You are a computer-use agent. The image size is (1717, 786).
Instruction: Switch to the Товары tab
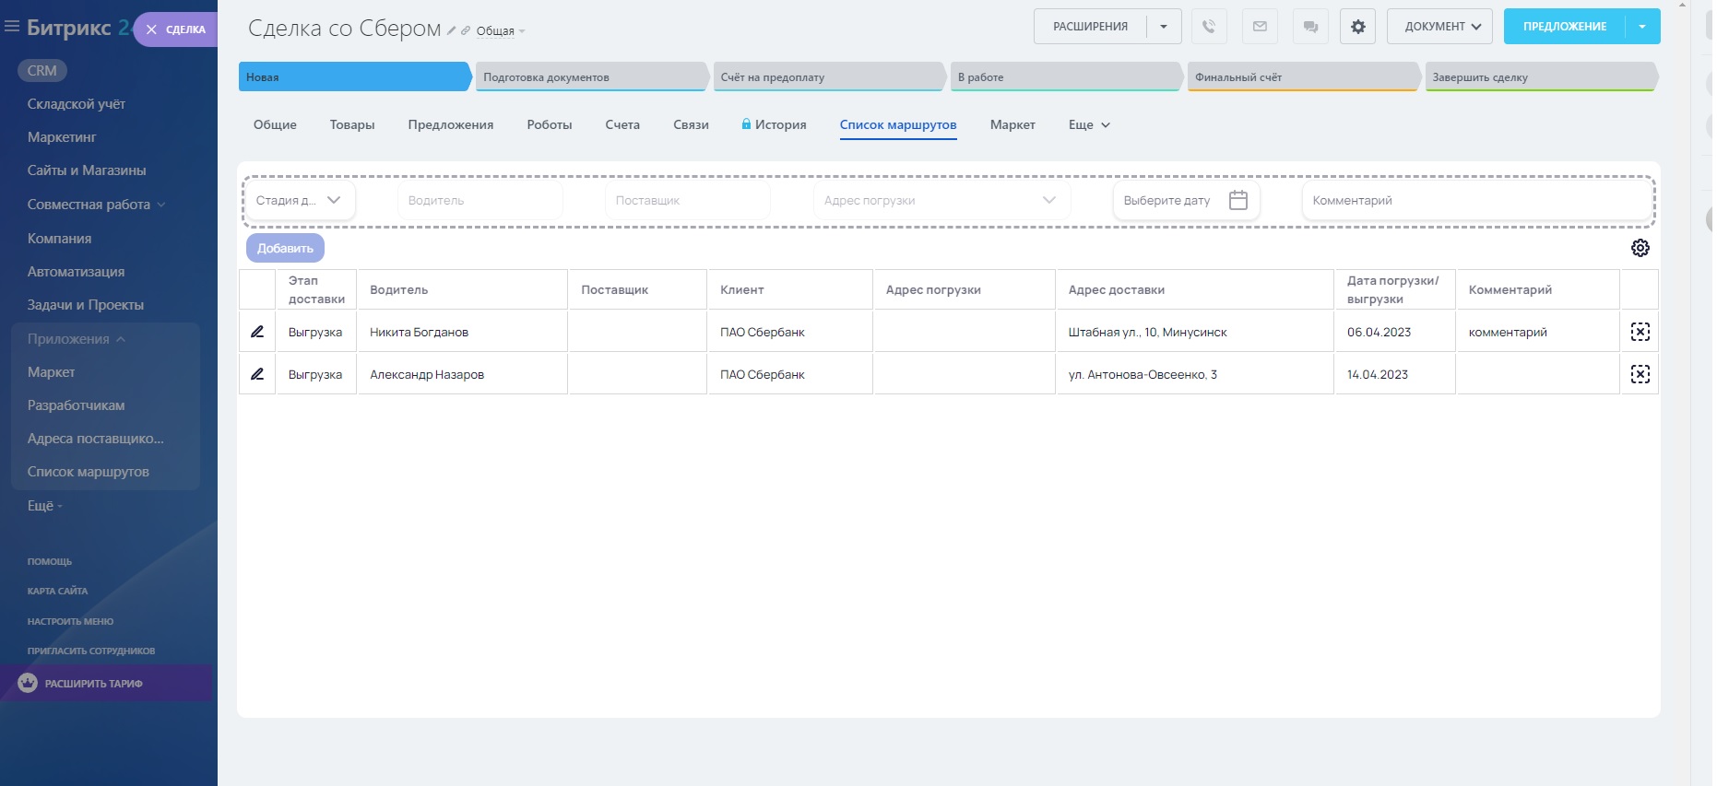[352, 124]
